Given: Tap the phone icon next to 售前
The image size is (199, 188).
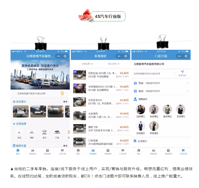Looking at the screenshot, I should 135,83.
